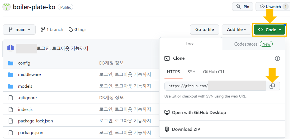Open the index.js file
The height and width of the screenshot is (139, 293).
(x=25, y=109)
